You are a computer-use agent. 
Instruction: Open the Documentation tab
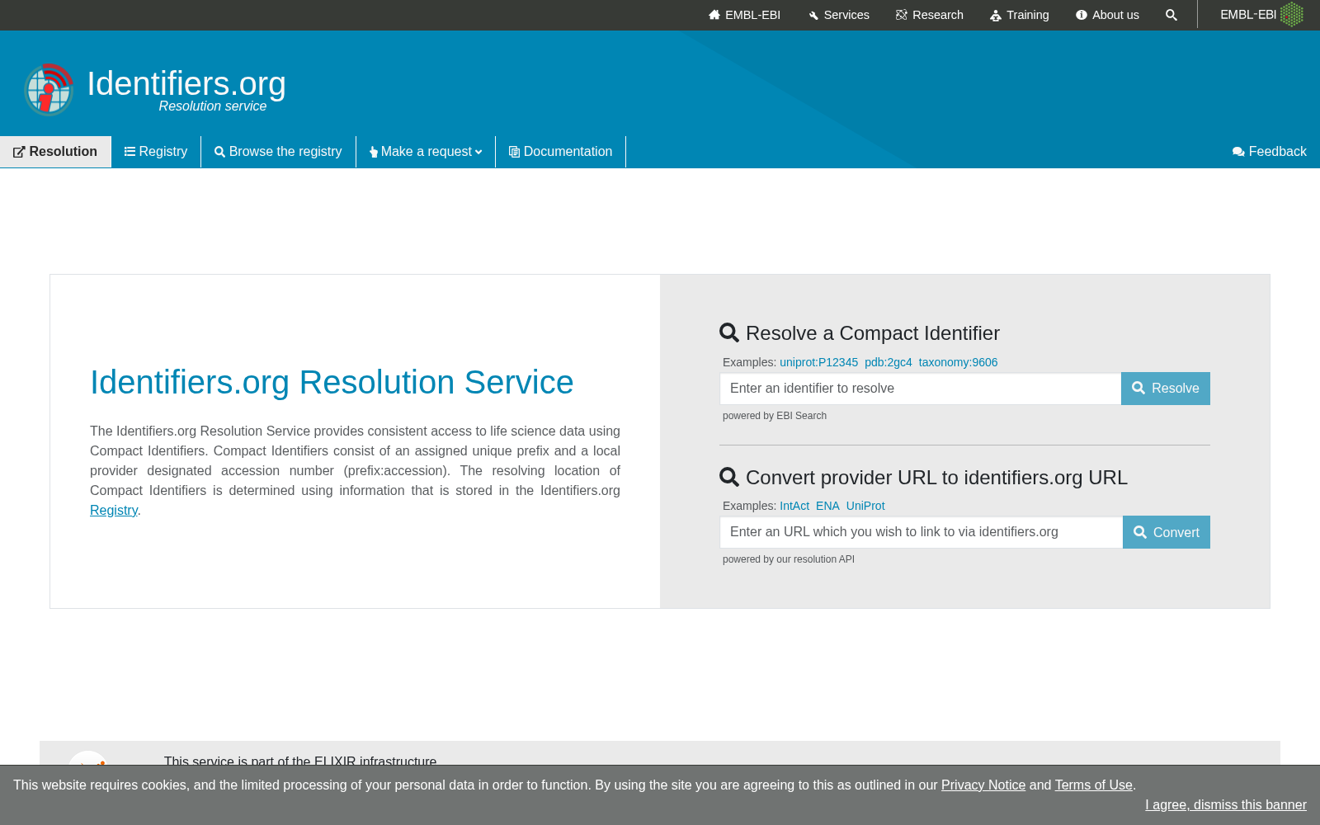click(x=561, y=152)
